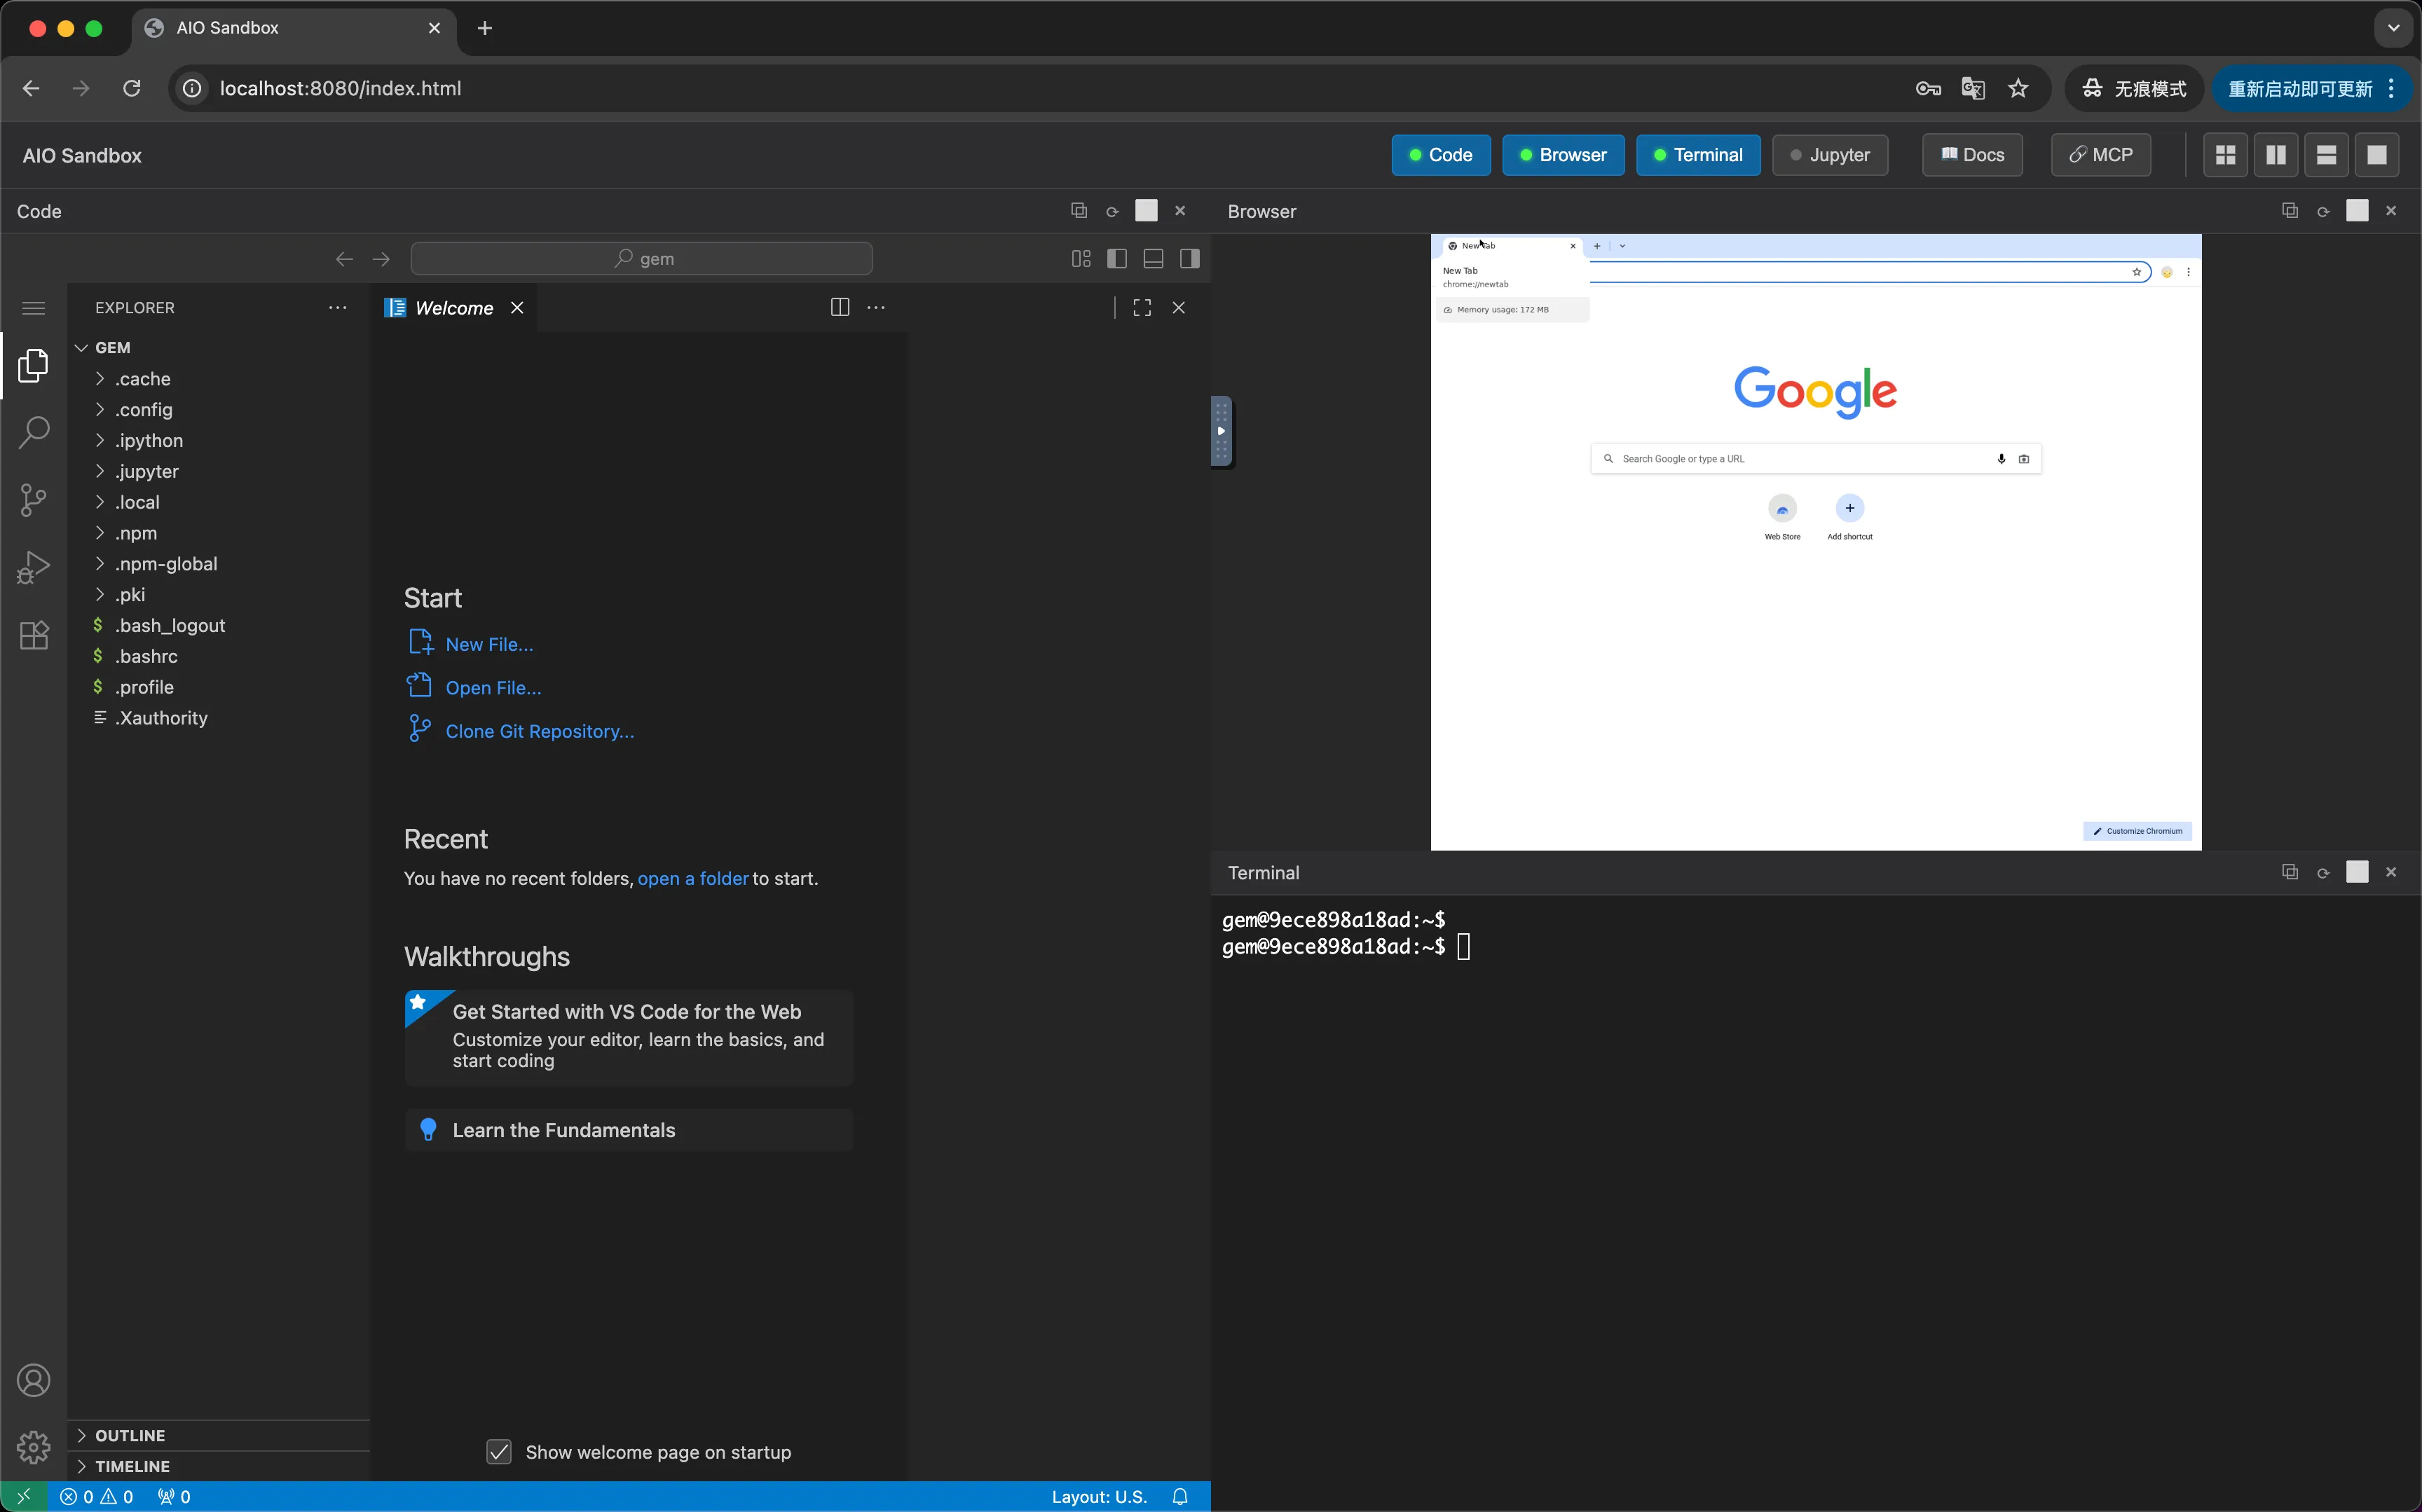Open the Source Control view
The height and width of the screenshot is (1512, 2422).
pos(33,500)
